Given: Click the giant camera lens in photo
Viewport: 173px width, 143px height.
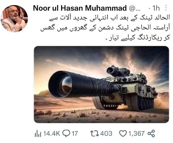Looking at the screenshot, I should coord(61,84).
